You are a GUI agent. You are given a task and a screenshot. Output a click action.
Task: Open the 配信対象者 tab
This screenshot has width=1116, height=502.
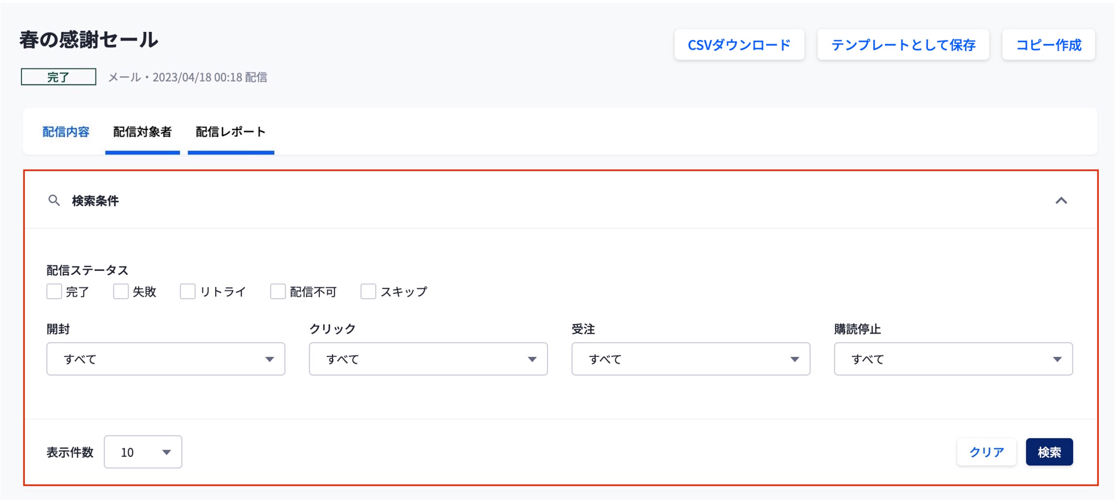tap(142, 132)
